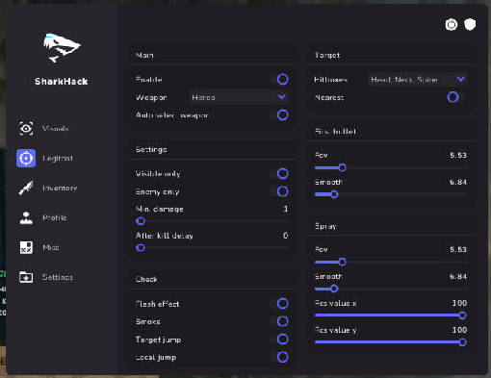Adjust the Min. damage slider
Viewport: 491px width, 378px height.
[212, 221]
